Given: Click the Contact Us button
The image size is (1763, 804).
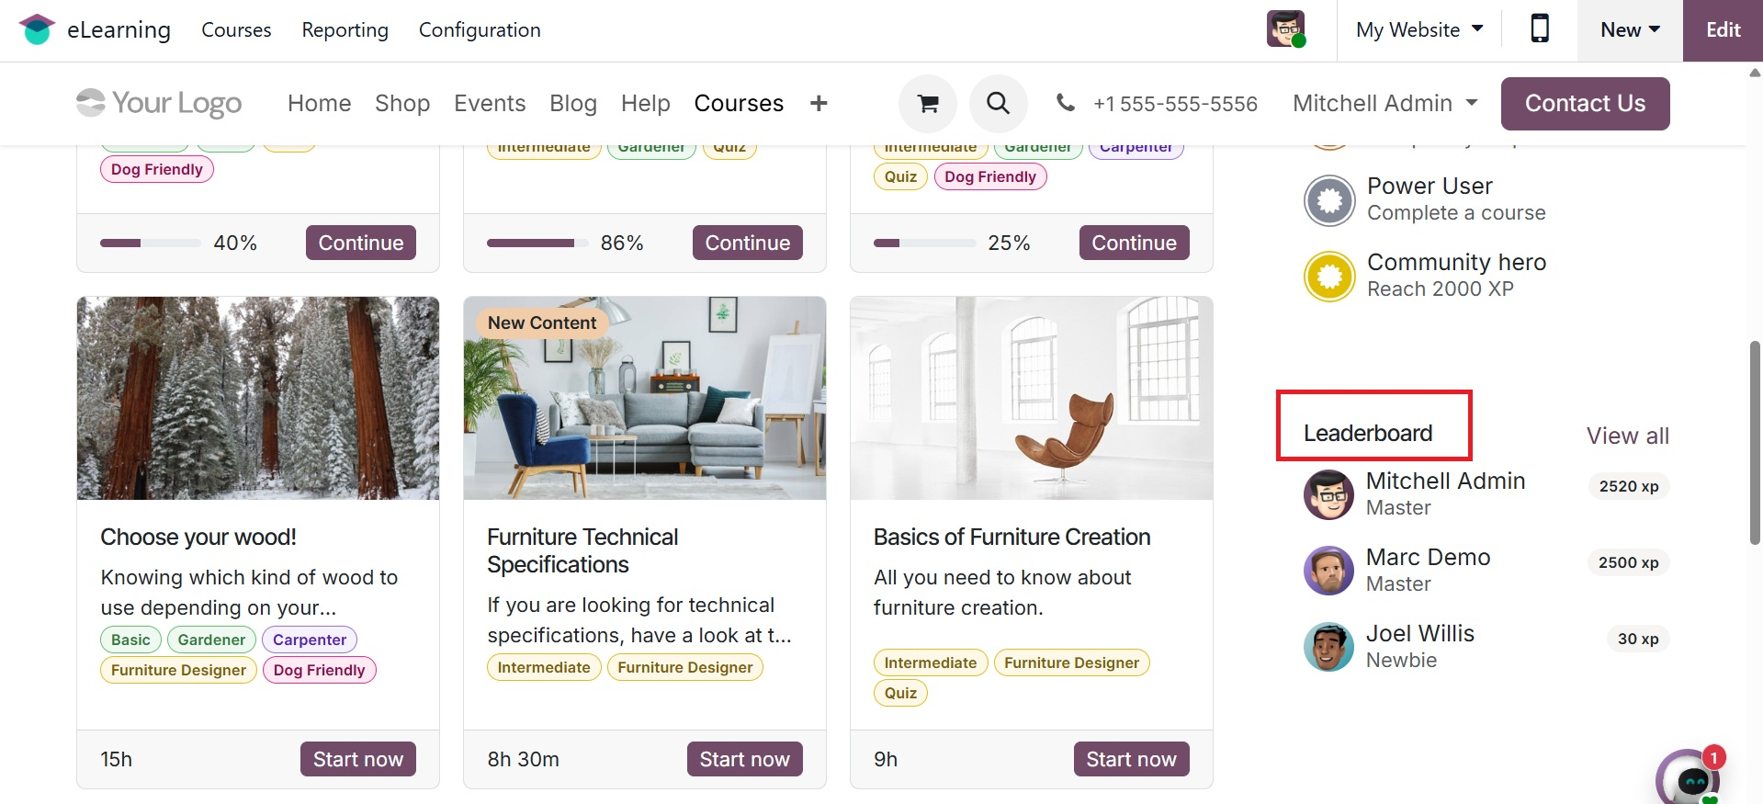Looking at the screenshot, I should 1585,104.
